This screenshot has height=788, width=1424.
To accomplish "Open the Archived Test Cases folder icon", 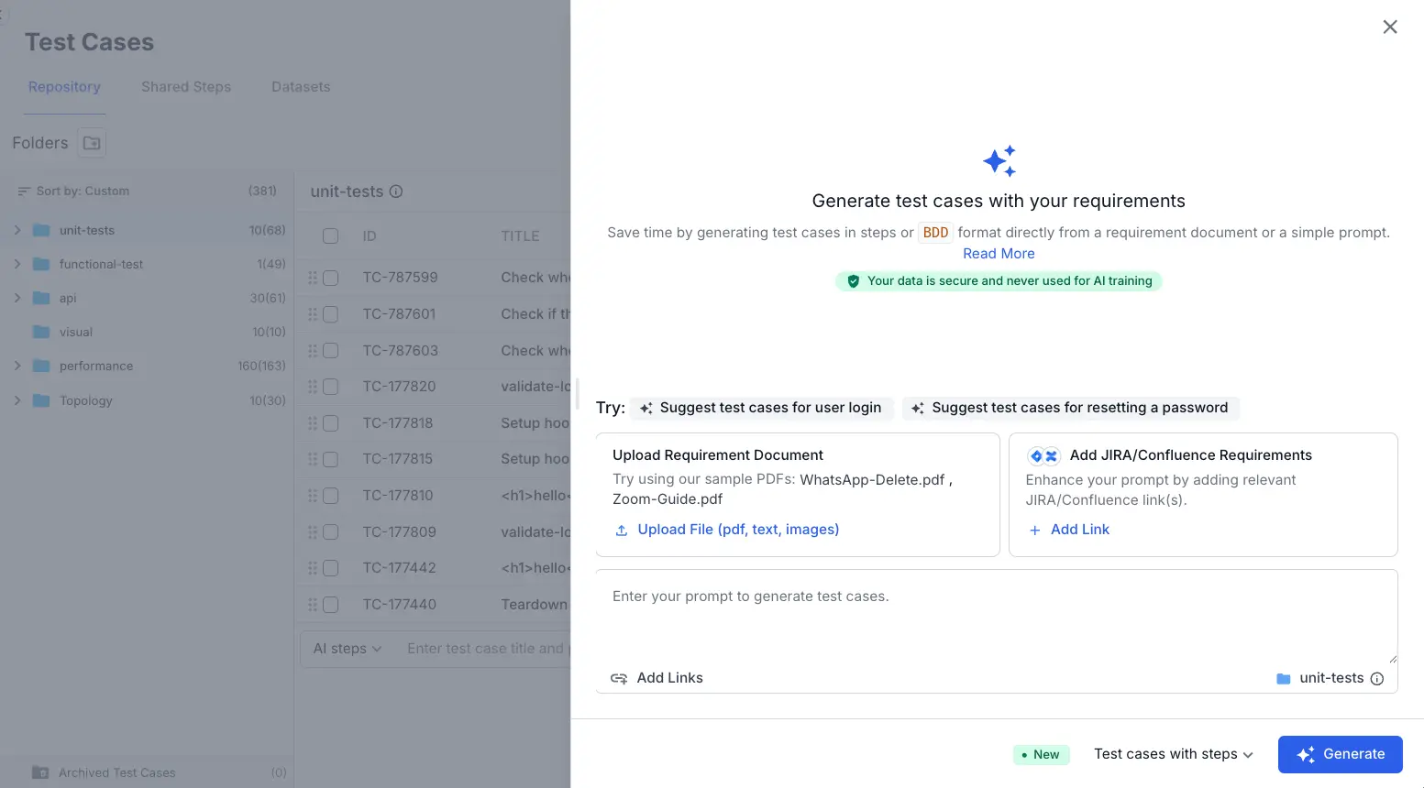I will (40, 772).
